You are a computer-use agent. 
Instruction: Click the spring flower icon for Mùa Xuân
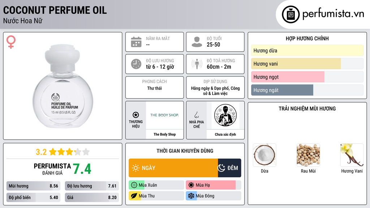tap(134, 185)
